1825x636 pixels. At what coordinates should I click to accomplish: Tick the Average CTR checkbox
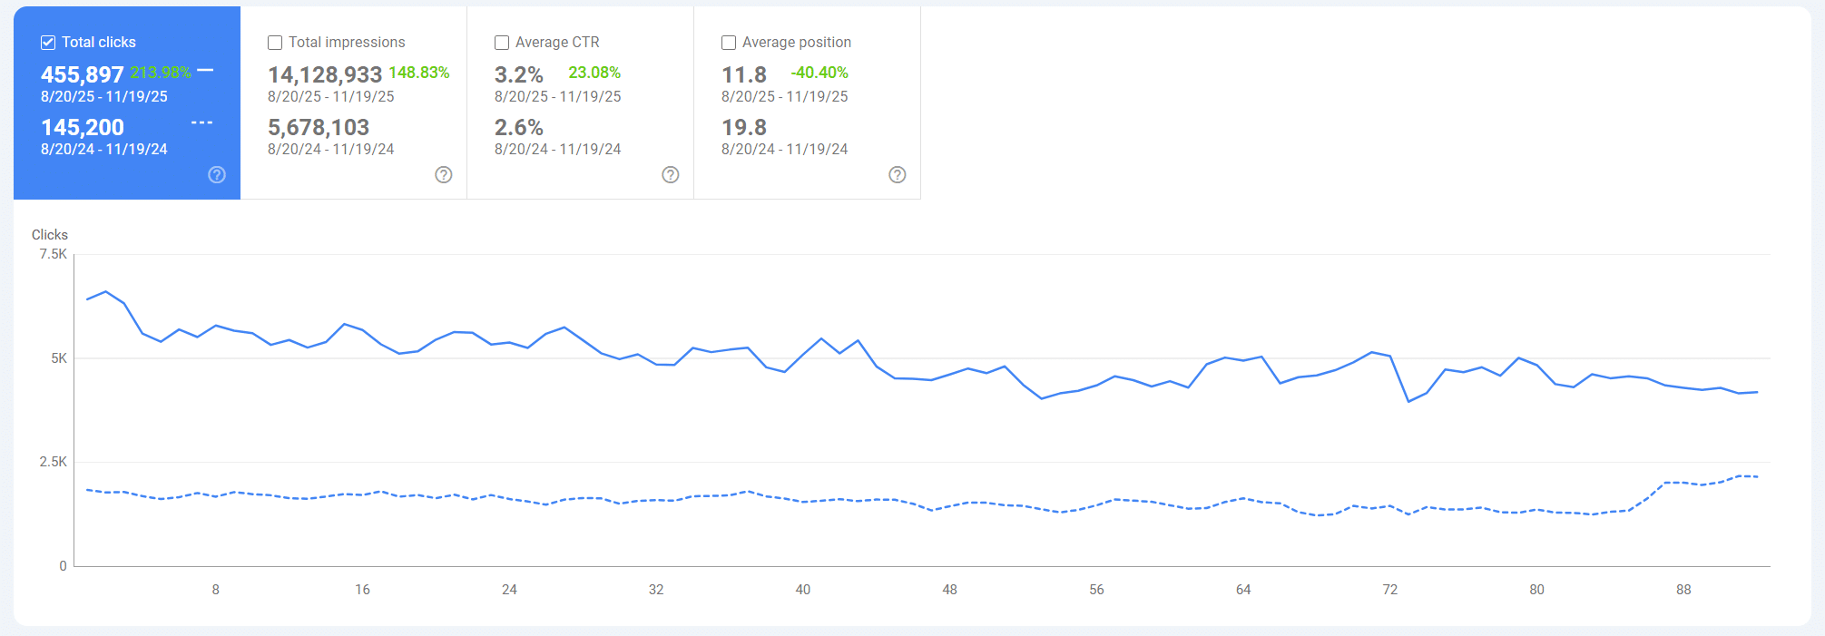(x=502, y=43)
